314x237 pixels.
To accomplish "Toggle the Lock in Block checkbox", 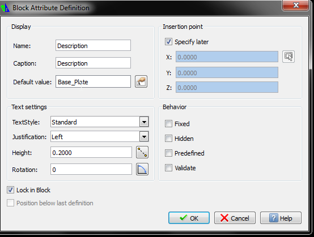I will [x=10, y=190].
